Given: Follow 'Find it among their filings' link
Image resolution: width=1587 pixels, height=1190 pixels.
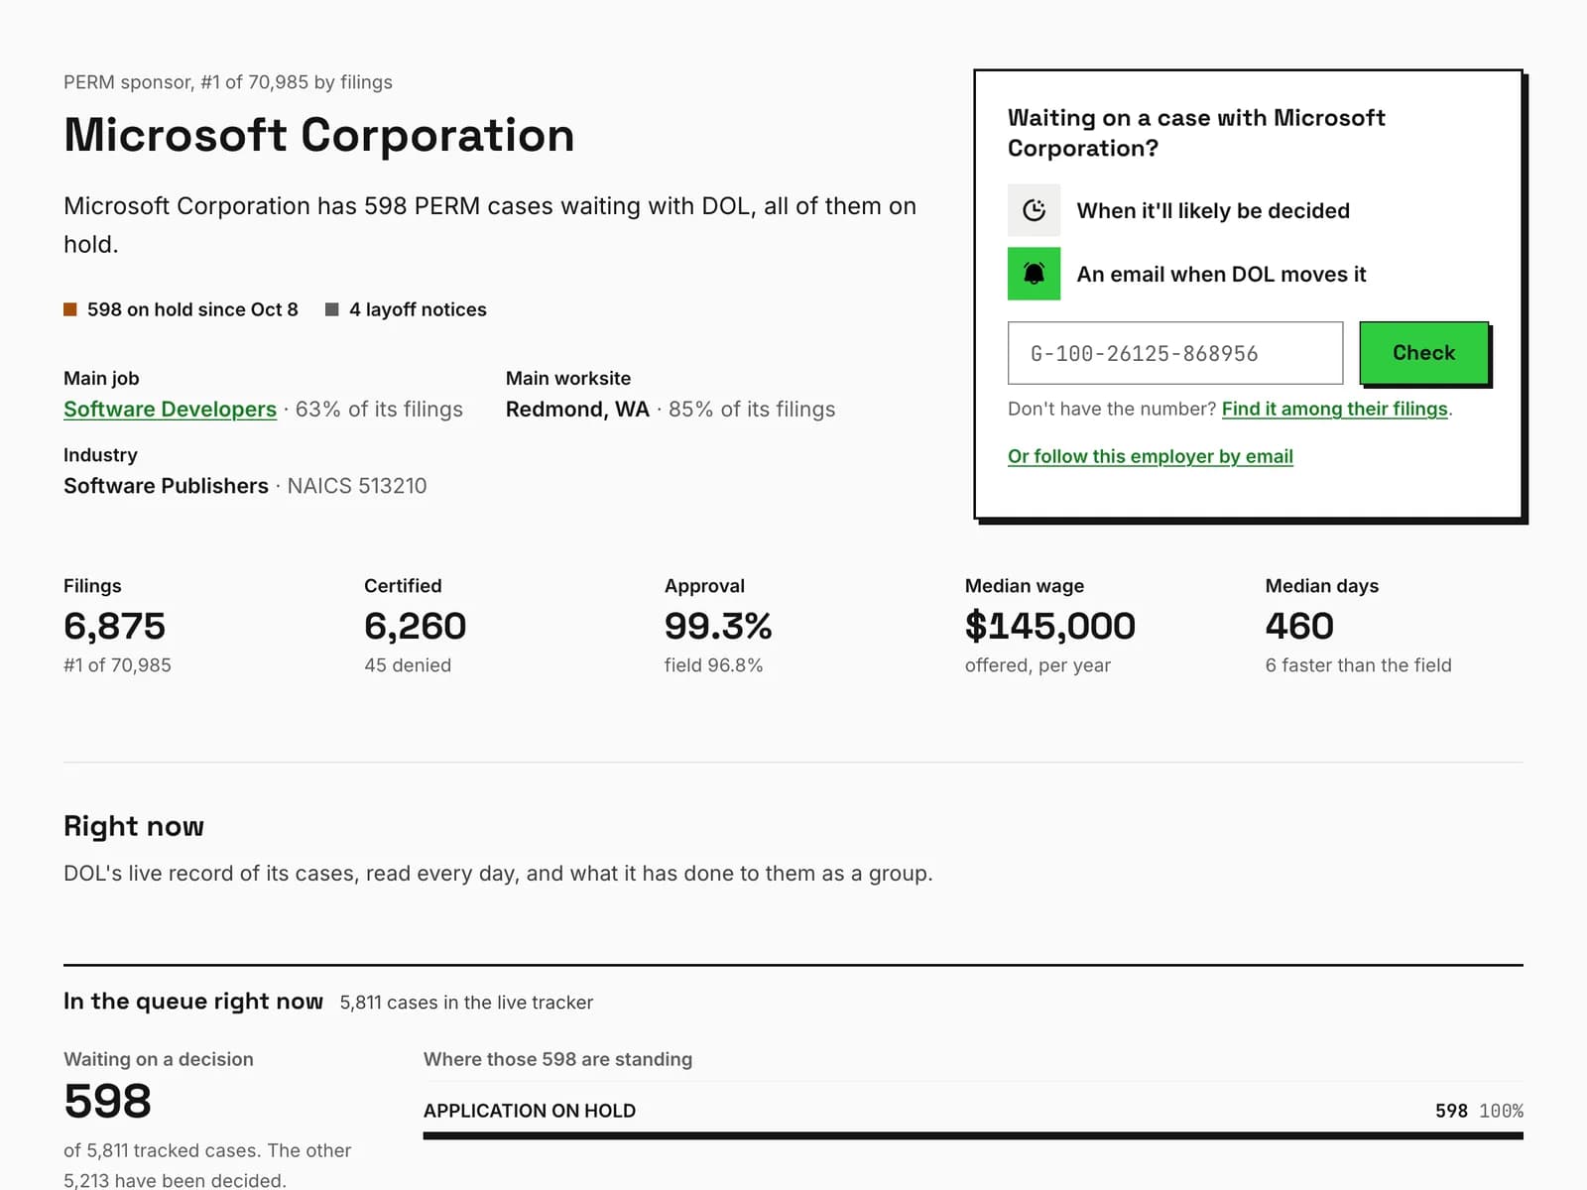Looking at the screenshot, I should pyautogui.click(x=1335, y=409).
